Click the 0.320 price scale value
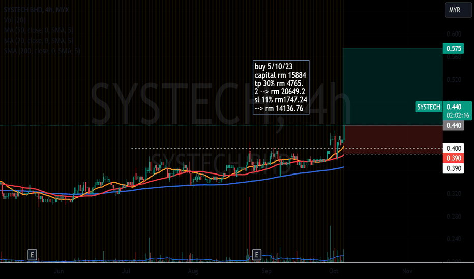 454,194
